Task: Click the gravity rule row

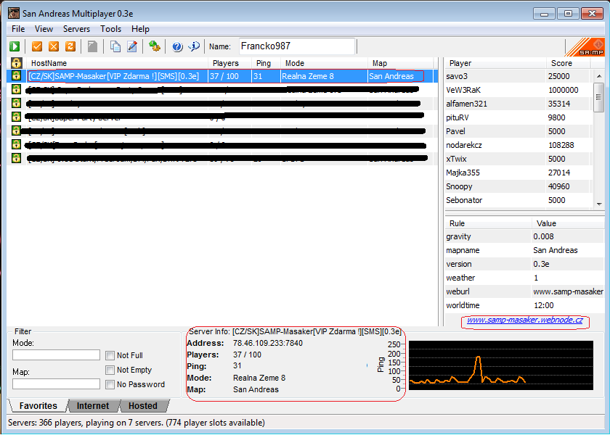Action: [x=525, y=236]
